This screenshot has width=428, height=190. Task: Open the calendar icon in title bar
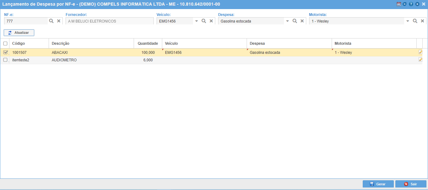pyautogui.click(x=399, y=4)
